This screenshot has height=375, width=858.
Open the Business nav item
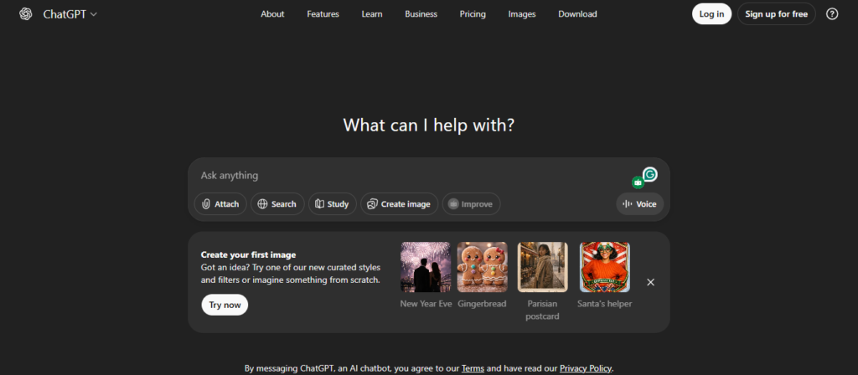[x=421, y=14]
